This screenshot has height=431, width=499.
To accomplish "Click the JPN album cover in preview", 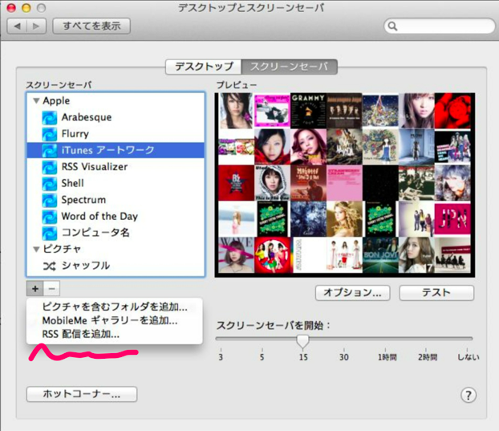I will pyautogui.click(x=452, y=219).
